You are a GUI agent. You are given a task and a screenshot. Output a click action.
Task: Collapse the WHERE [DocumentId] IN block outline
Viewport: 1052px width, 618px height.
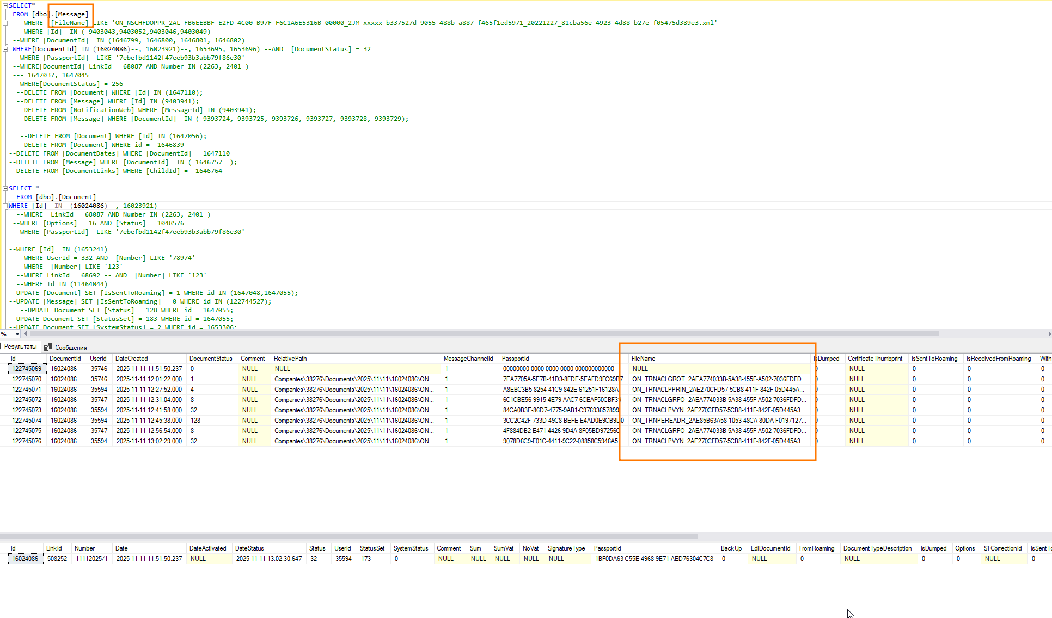tap(5, 49)
